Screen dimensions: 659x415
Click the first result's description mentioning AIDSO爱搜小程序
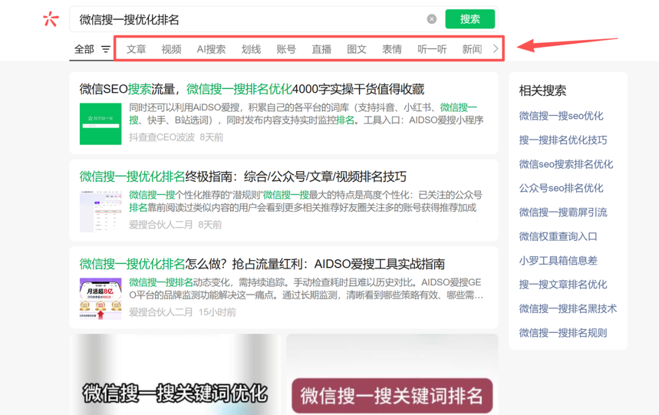coord(306,114)
